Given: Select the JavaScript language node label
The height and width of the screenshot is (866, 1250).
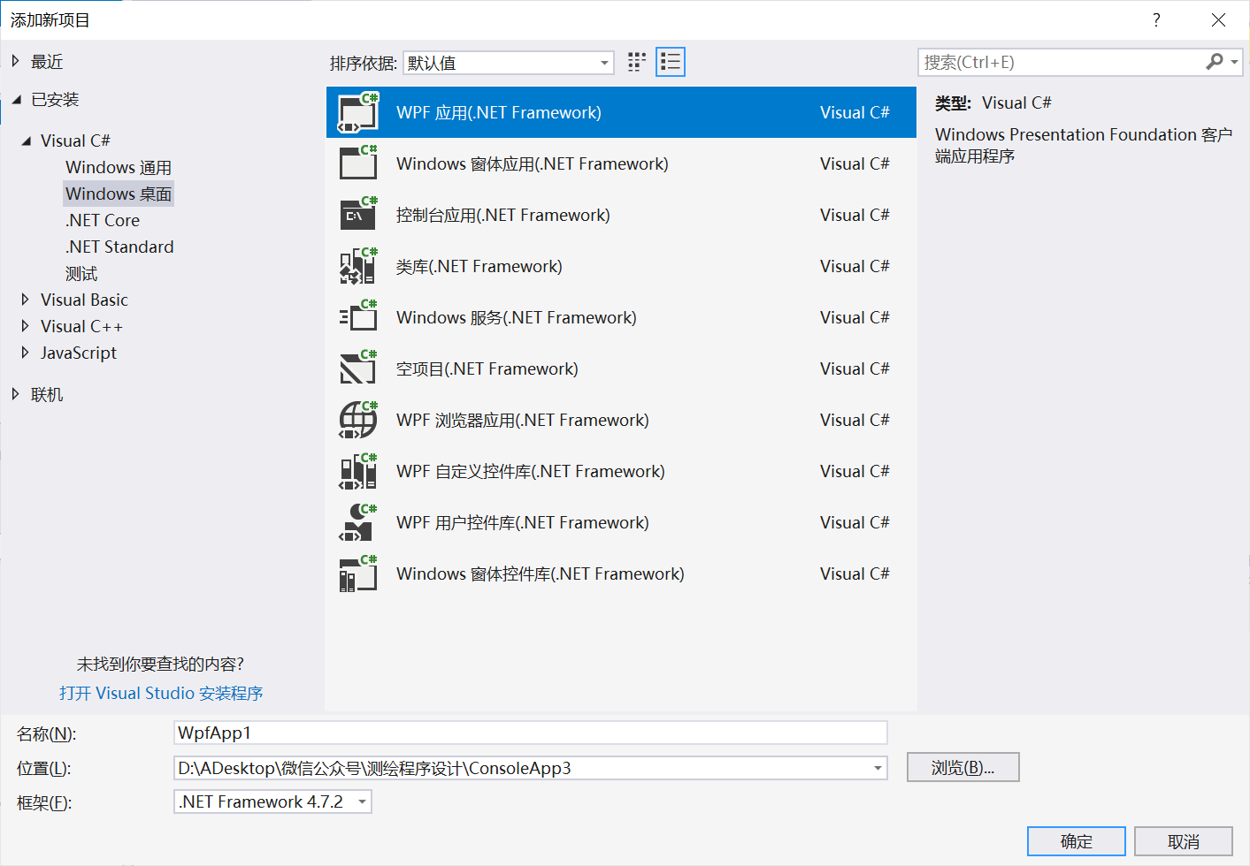Looking at the screenshot, I should click(x=79, y=353).
